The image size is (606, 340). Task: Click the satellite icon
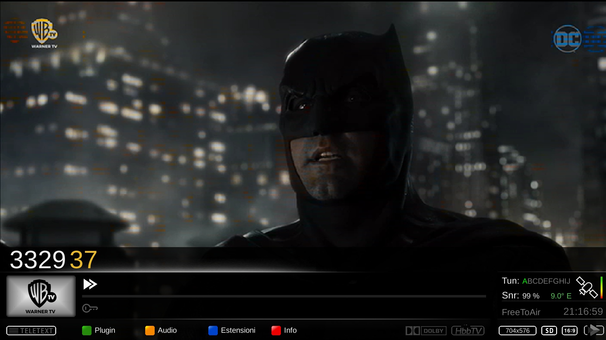587,287
